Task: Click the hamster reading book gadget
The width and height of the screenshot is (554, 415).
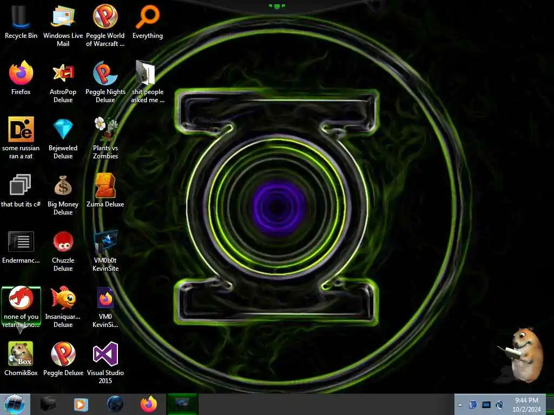Action: point(521,356)
